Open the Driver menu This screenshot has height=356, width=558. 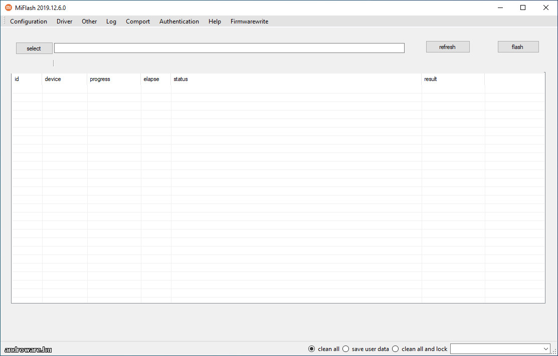[64, 21]
